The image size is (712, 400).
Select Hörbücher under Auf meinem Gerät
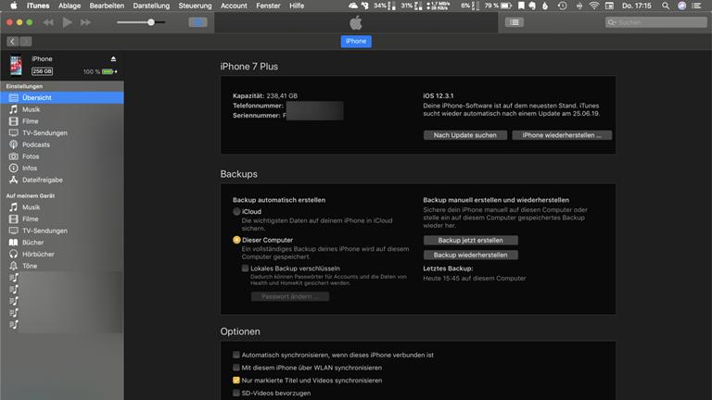coord(39,254)
